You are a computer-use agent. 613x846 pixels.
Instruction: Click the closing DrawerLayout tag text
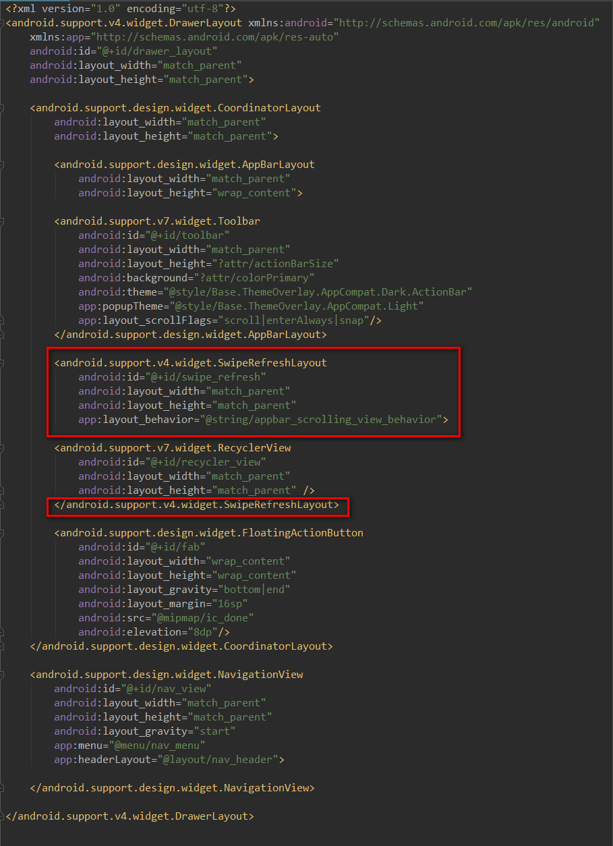(130, 816)
